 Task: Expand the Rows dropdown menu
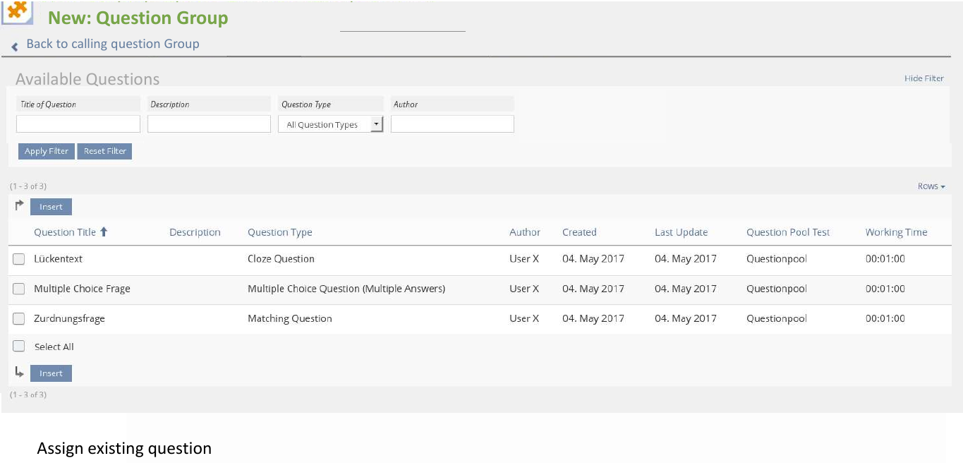click(x=931, y=186)
